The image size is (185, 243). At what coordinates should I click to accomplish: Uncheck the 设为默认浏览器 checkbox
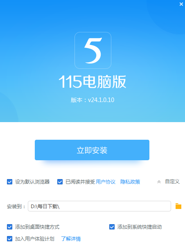[9, 182]
